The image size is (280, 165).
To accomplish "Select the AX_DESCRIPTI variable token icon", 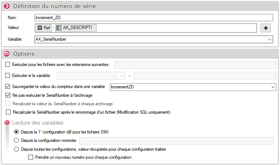I will 59,28.
